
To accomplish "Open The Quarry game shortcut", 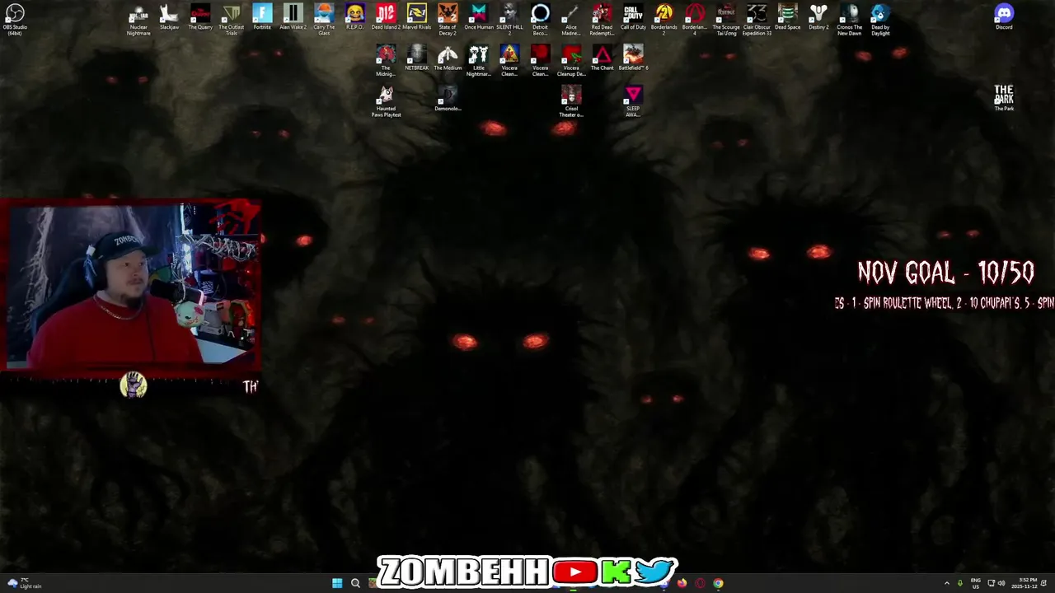I will point(200,17).
